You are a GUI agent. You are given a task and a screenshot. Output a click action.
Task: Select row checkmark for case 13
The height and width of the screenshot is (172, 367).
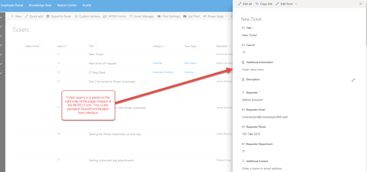(x=1, y=73)
